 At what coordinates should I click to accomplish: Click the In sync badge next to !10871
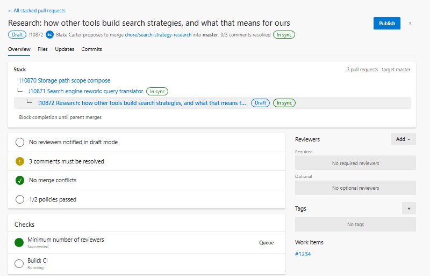point(157,91)
